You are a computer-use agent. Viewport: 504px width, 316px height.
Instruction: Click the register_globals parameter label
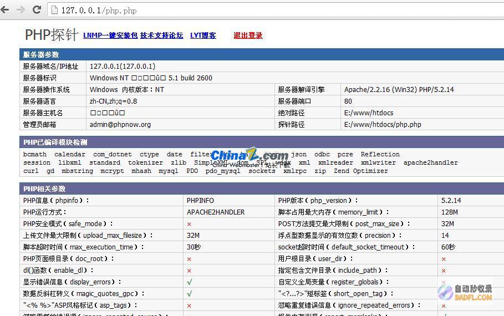pos(334,282)
